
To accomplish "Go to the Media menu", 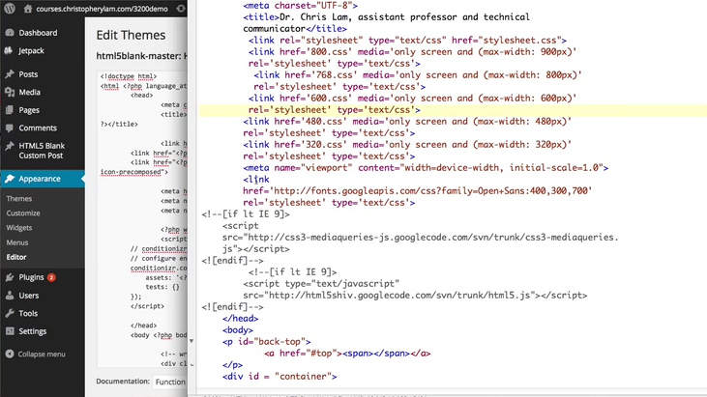I will (29, 92).
